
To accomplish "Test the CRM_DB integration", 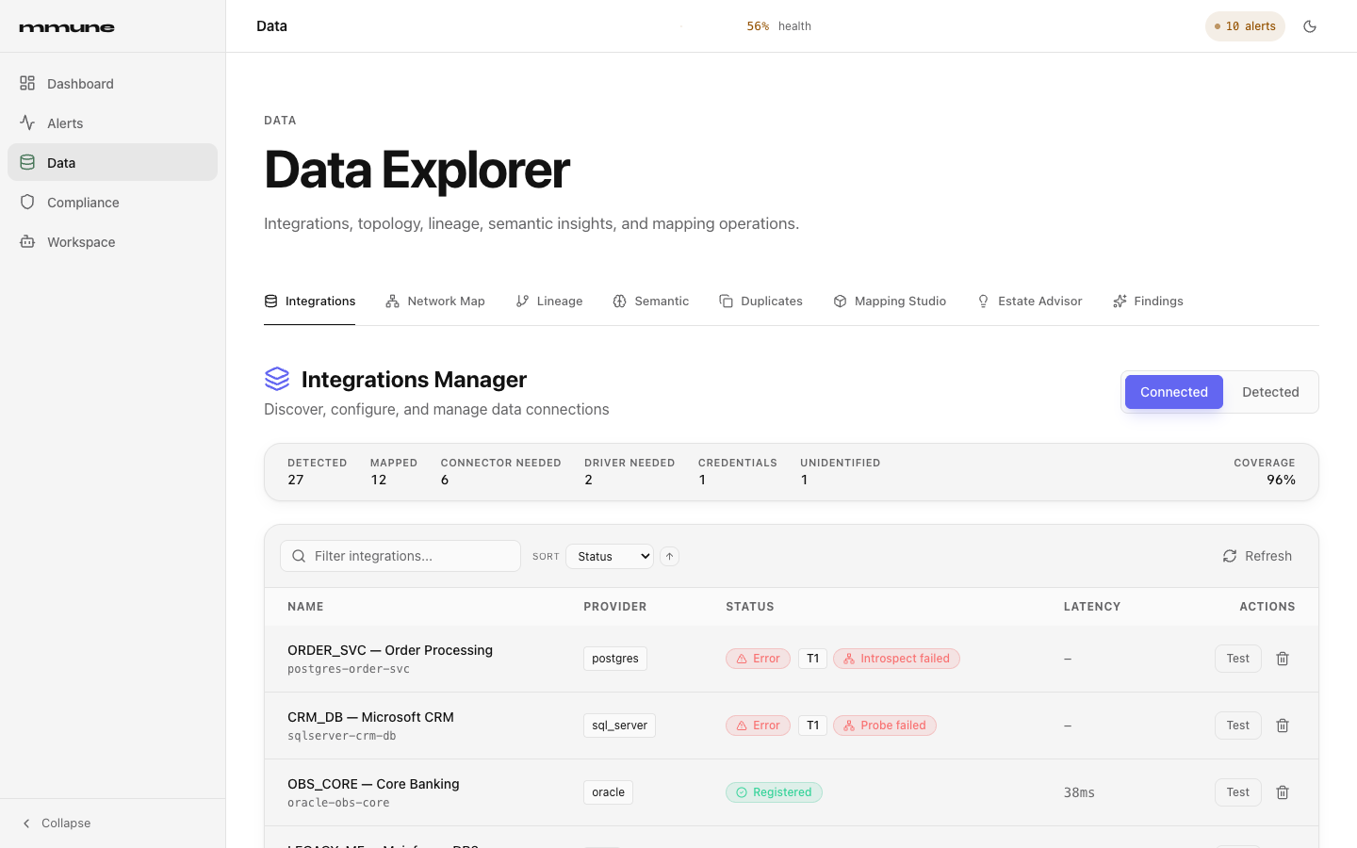I will coord(1237,726).
